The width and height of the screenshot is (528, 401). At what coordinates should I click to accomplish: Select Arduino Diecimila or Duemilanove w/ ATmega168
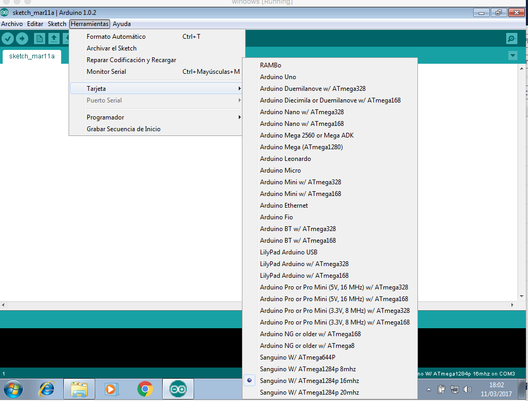coord(330,100)
